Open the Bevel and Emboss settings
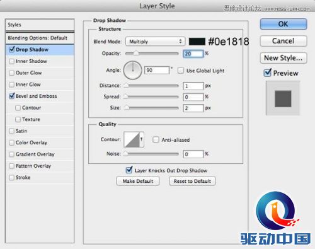This screenshot has height=249, width=315. (x=37, y=96)
